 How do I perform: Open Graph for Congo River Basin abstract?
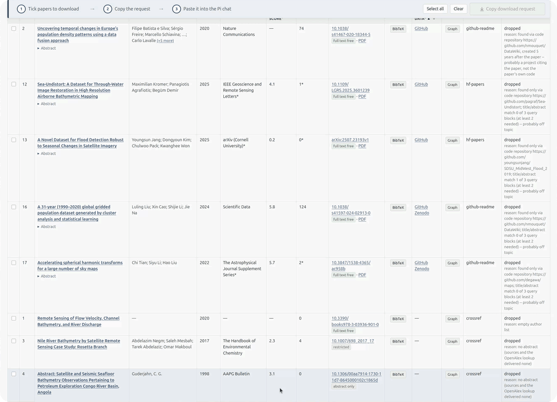coord(452,374)
